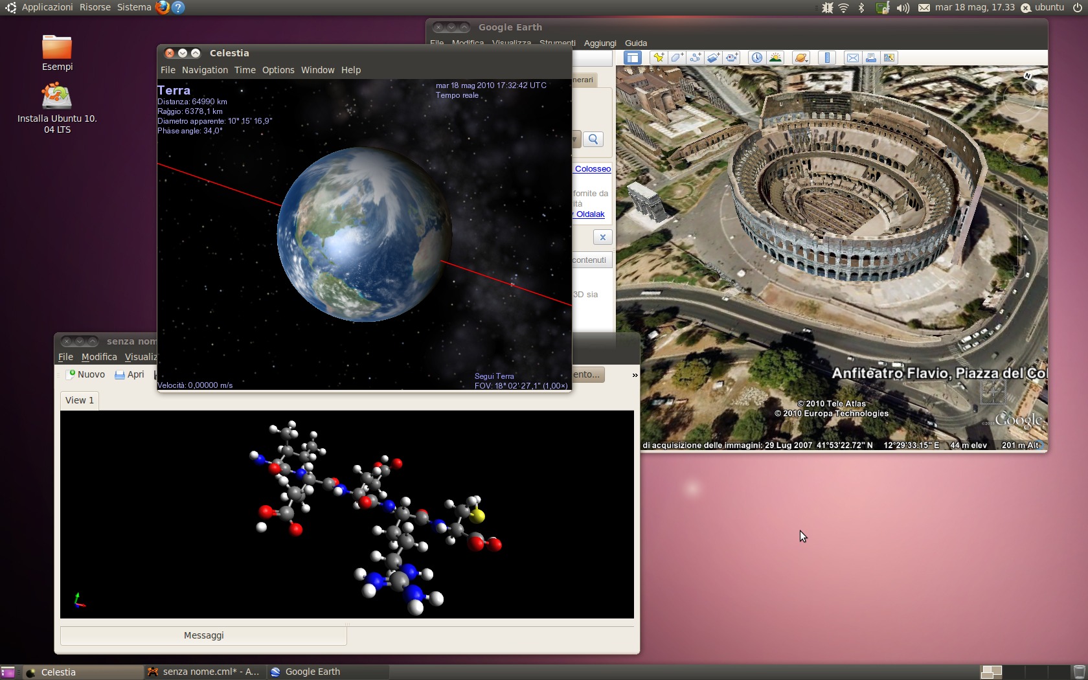Click the wireless network indicator

coord(843,8)
